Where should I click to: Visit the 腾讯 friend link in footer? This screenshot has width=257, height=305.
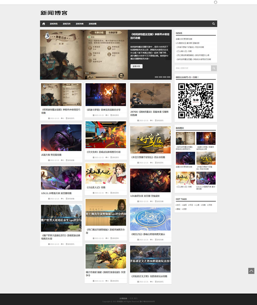coord(136,298)
